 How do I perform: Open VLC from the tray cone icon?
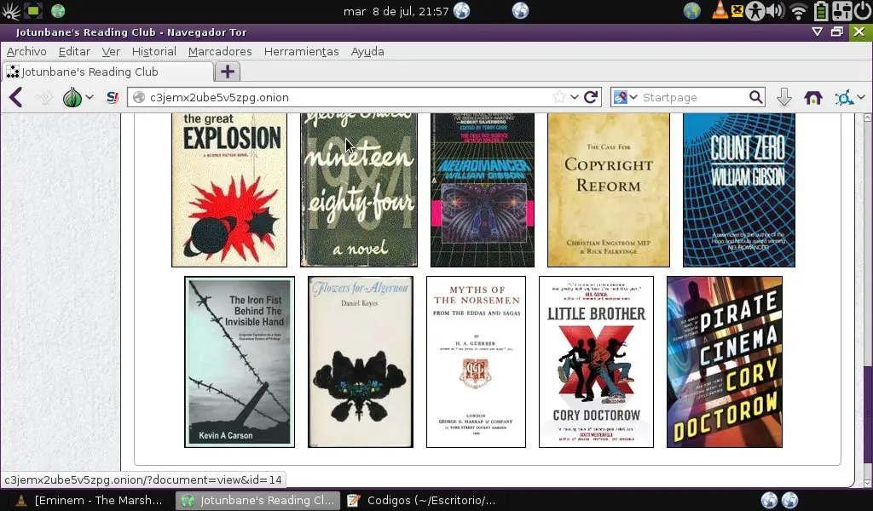pos(720,10)
